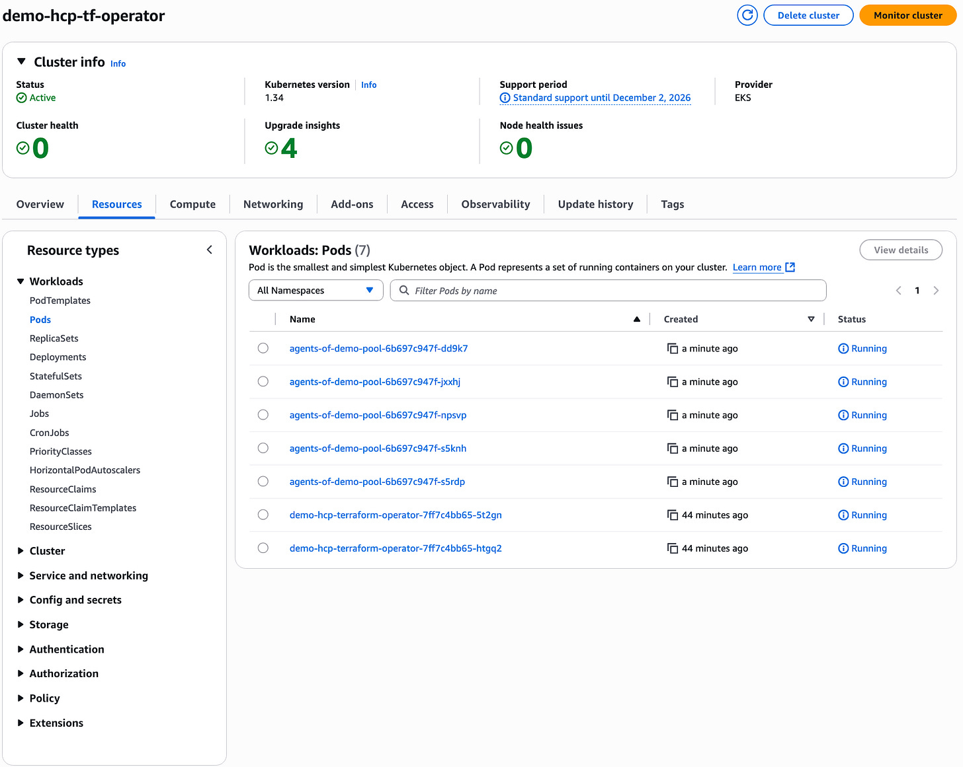Click the Upgrade insights checkmark icon

271,148
